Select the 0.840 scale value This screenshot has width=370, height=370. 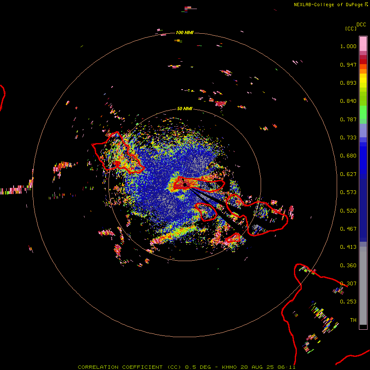tap(348, 101)
